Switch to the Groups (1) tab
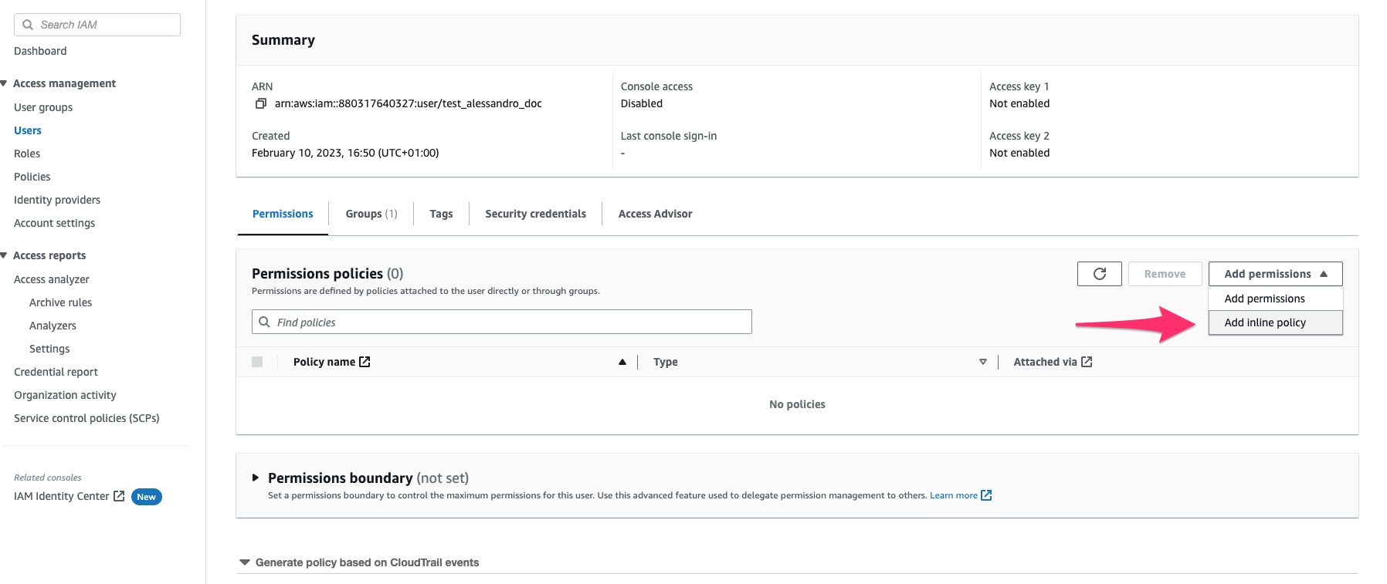1387x584 pixels. pyautogui.click(x=371, y=214)
